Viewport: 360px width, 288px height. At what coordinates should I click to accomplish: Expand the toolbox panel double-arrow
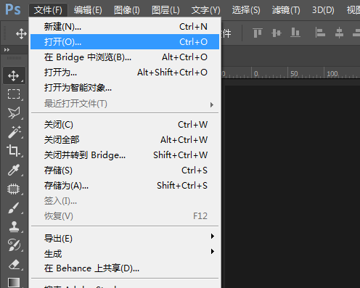(x=7, y=50)
